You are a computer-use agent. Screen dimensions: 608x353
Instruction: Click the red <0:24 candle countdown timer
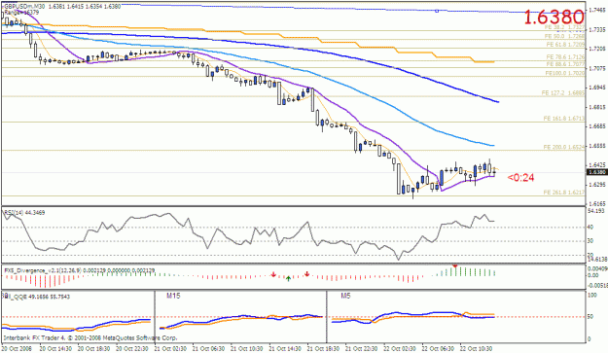coord(520,177)
